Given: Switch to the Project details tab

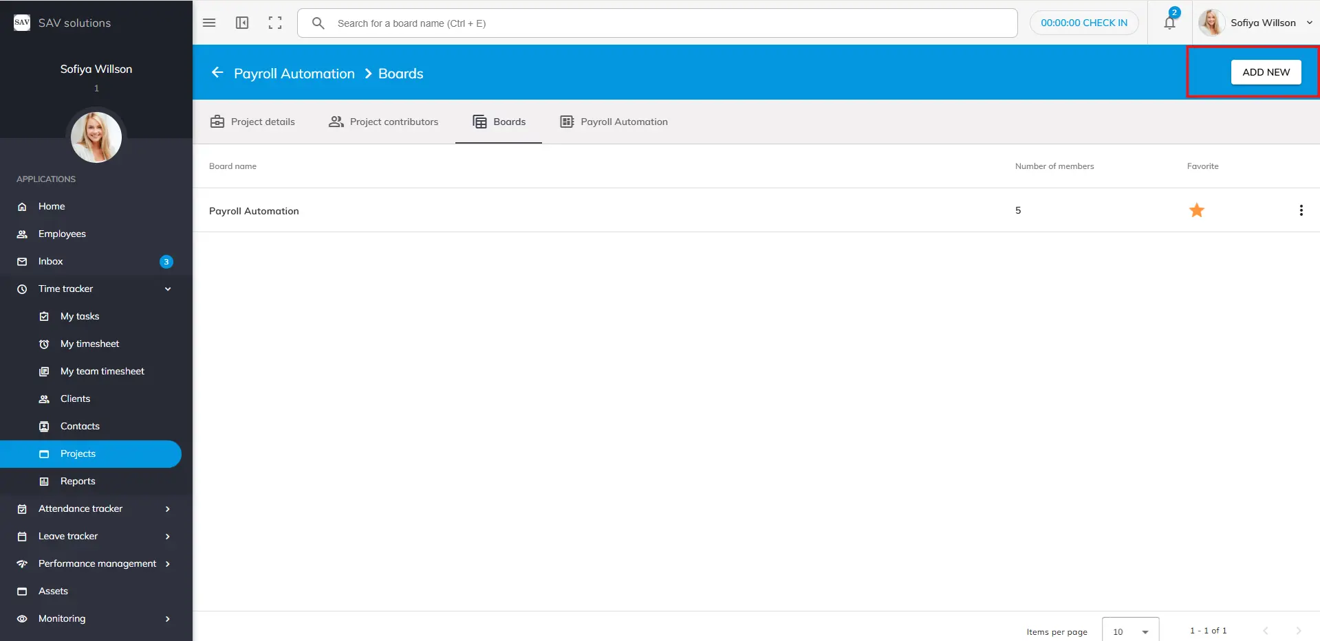Looking at the screenshot, I should coord(252,122).
